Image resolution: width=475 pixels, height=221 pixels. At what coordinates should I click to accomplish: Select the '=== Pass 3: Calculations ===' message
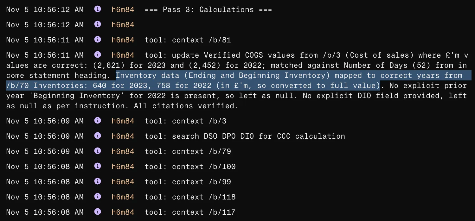pos(208,9)
